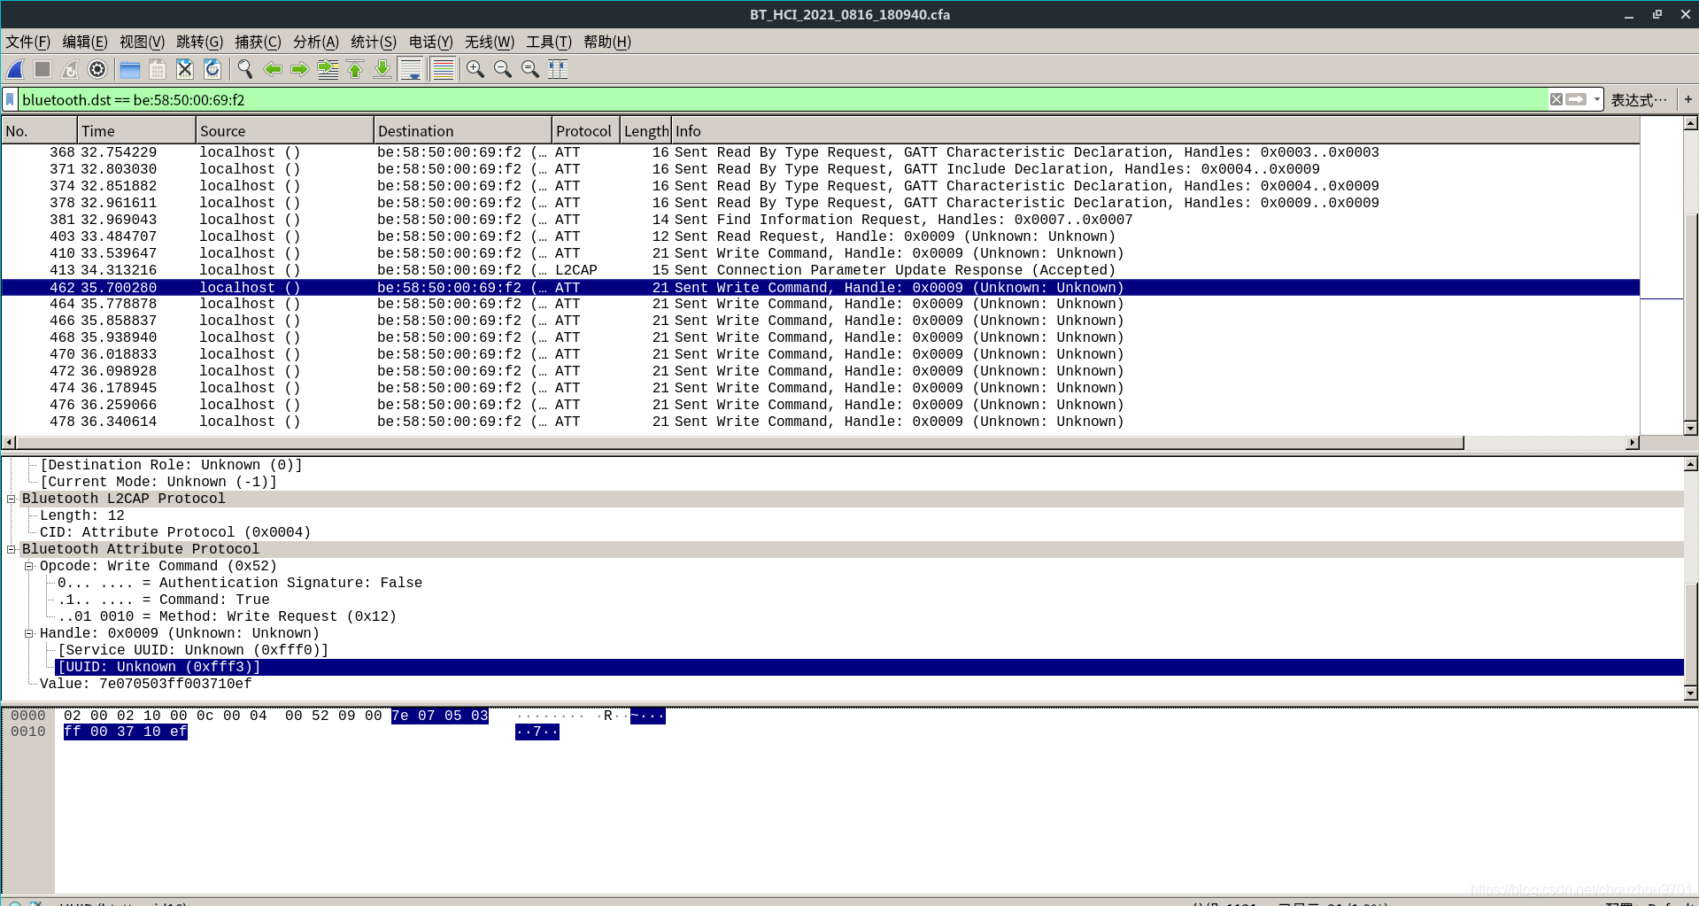
Task: Open a capture file with the folder icon
Action: (130, 69)
